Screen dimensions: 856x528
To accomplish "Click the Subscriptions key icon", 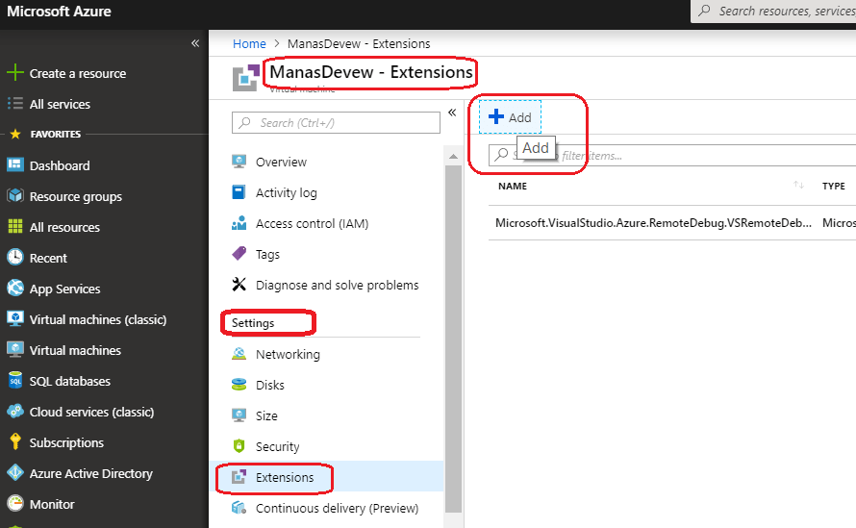I will [x=15, y=441].
